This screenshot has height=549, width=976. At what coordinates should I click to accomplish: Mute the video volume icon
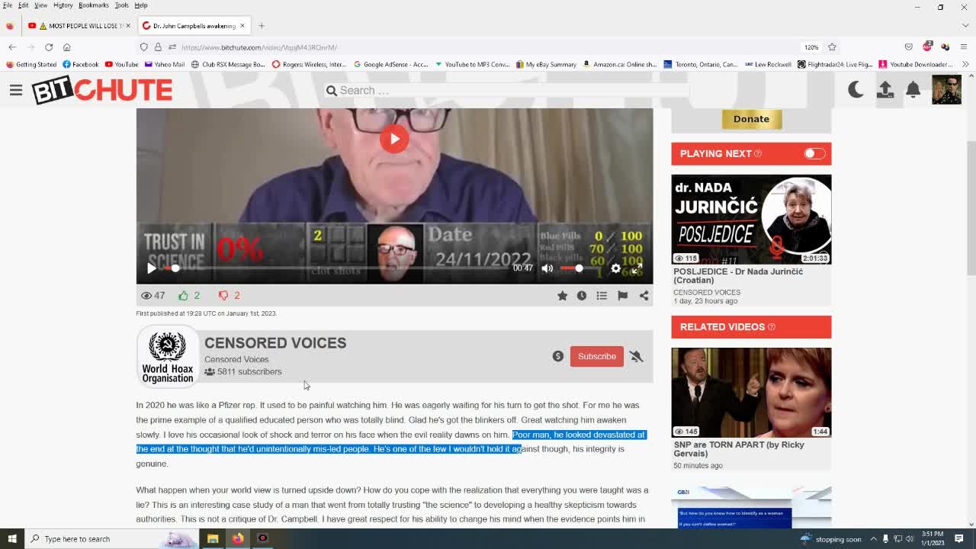[547, 268]
